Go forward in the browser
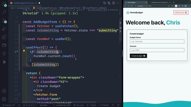Screen dimensions: 191x107 tap(129, 6)
